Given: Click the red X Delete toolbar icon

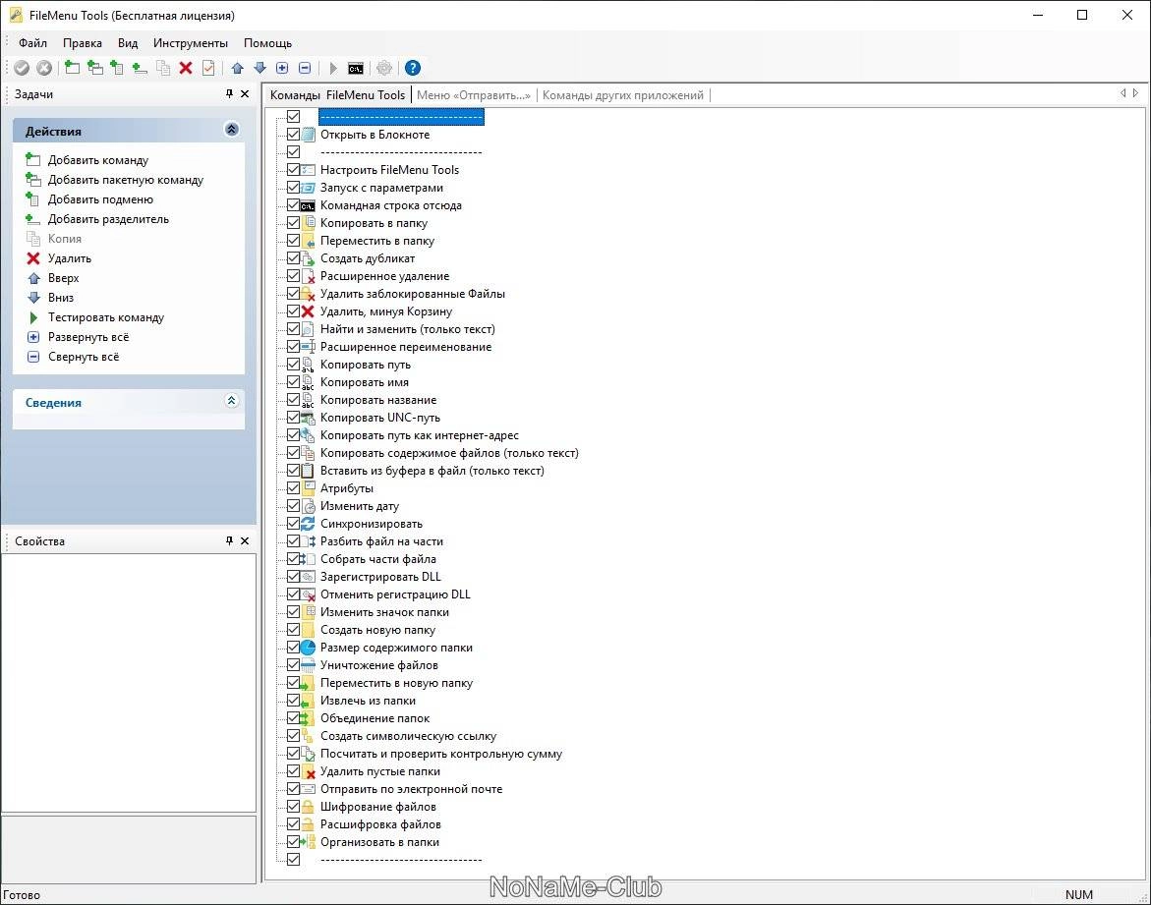Looking at the screenshot, I should pos(186,68).
